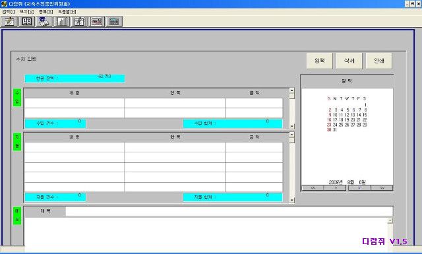The image size is (422, 254).
Task: Select day 15 in the calendar
Action: (x=365, y=115)
